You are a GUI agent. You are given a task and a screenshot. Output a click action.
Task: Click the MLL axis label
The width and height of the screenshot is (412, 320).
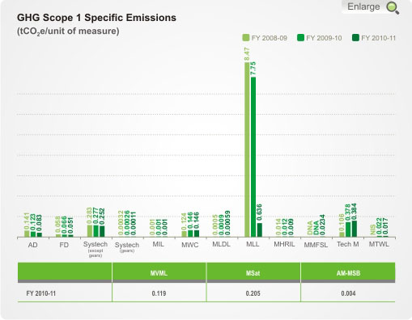[x=253, y=244]
